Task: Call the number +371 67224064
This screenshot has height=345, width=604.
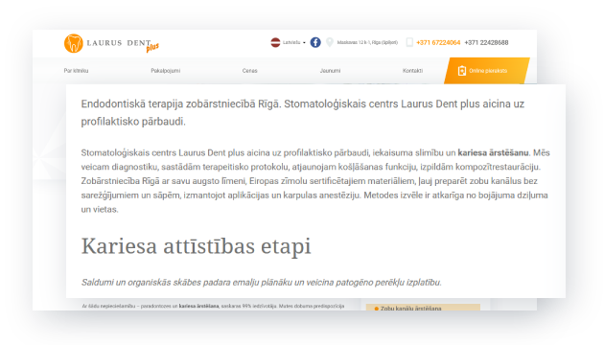Action: pos(438,42)
